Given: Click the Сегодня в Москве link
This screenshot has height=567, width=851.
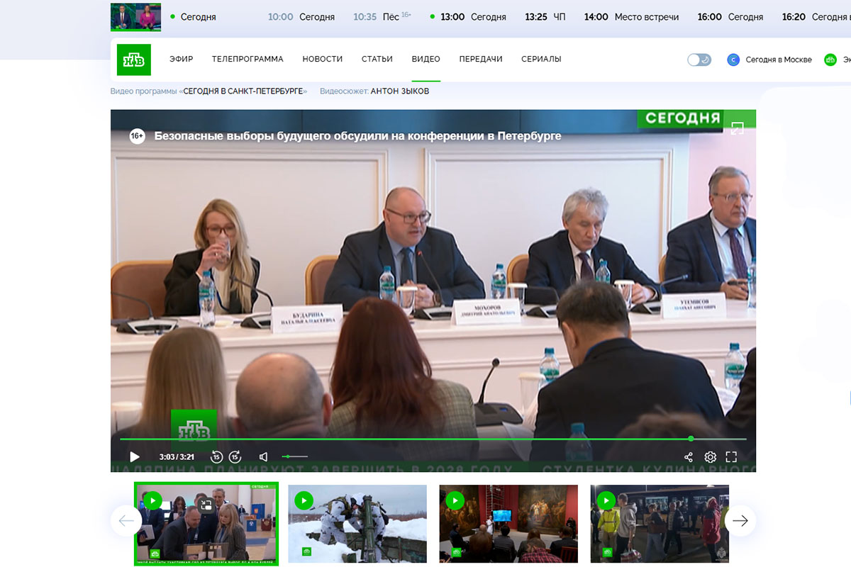Looking at the screenshot, I should 778,60.
